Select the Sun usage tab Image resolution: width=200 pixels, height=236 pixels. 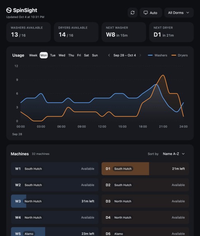(95, 55)
